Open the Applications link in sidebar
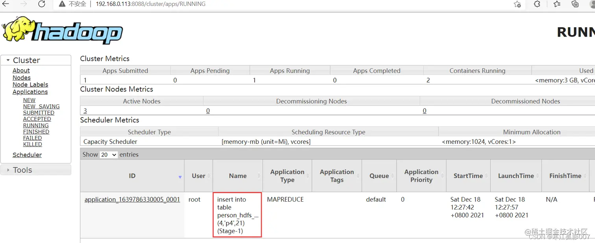 click(x=30, y=92)
